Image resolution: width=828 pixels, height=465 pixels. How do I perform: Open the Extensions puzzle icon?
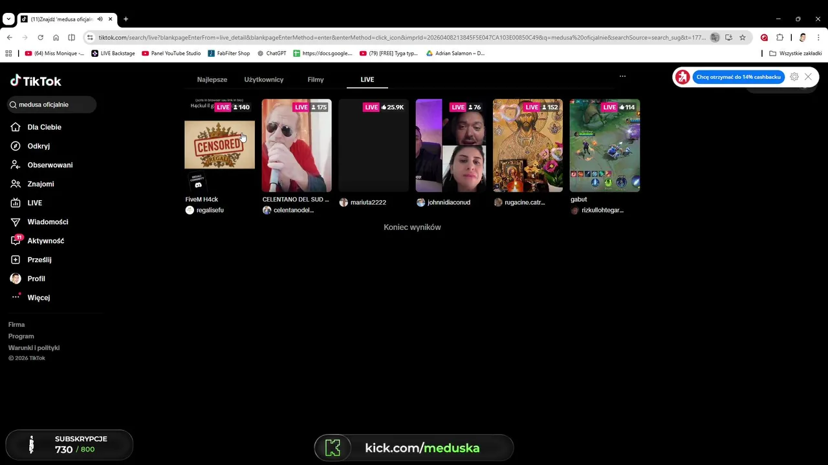779,37
